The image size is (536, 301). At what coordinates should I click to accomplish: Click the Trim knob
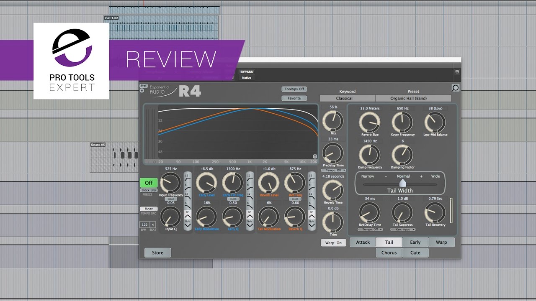tap(333, 222)
